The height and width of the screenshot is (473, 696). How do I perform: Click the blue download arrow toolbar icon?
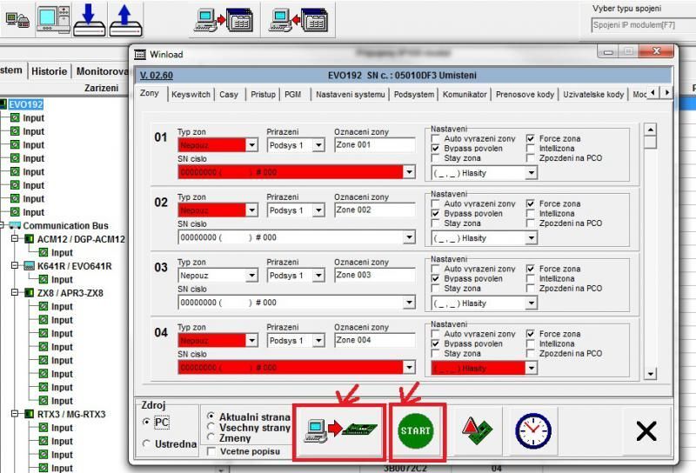point(90,18)
